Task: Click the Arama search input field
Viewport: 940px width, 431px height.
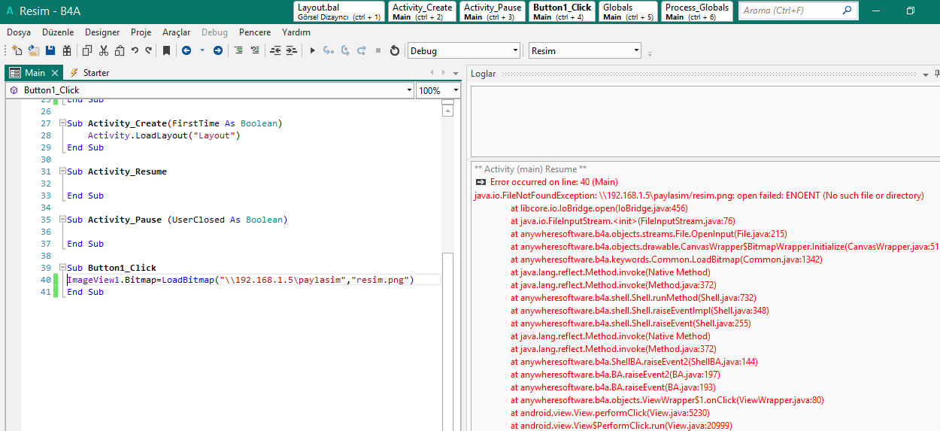Action: pos(790,11)
